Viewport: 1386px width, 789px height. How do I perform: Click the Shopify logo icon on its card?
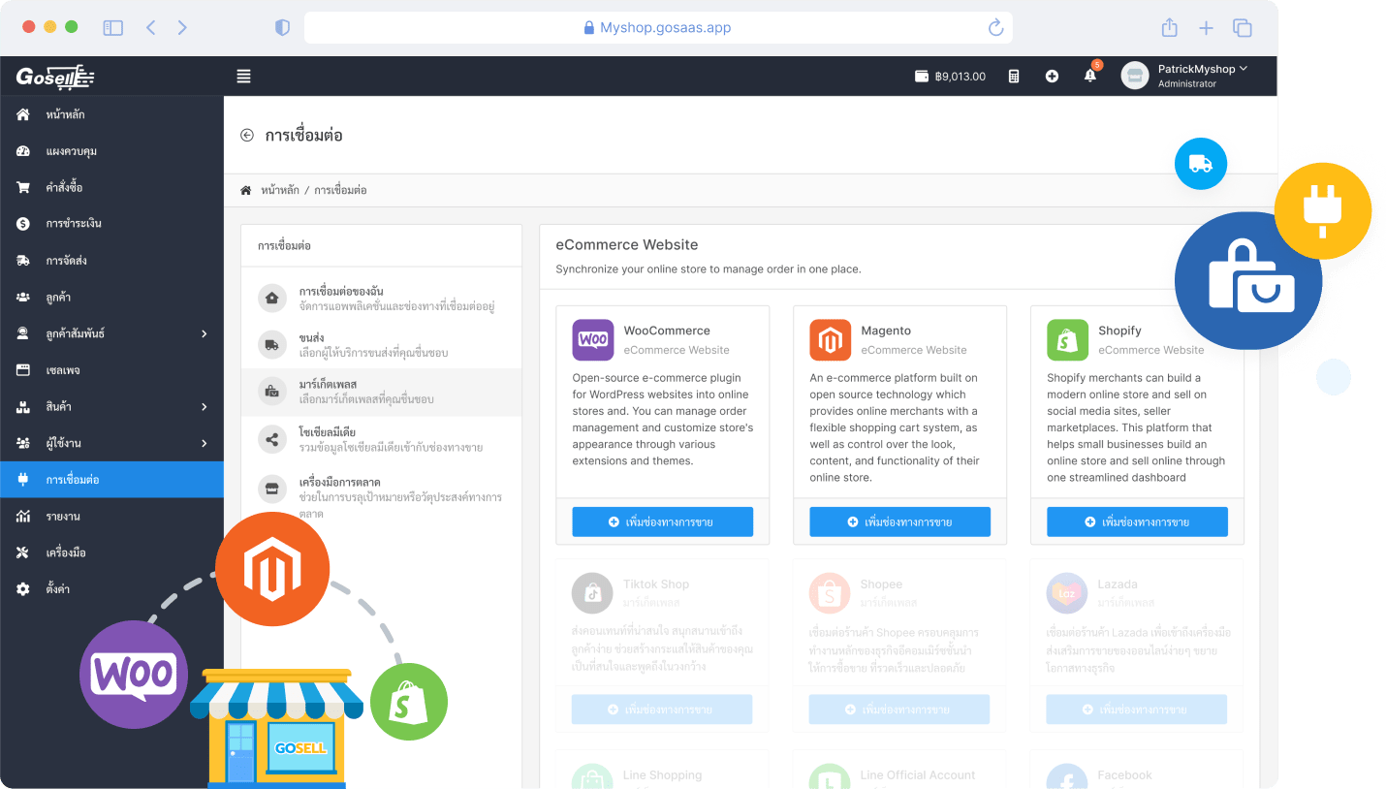(1068, 340)
